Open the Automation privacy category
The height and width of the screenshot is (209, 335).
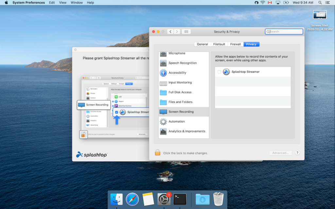[x=176, y=121]
